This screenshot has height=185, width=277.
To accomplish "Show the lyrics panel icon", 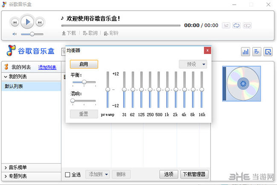I will pos(257,52).
